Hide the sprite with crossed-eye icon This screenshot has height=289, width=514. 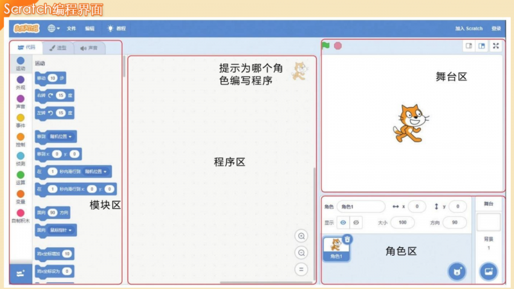point(356,223)
